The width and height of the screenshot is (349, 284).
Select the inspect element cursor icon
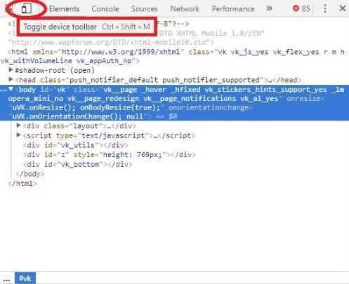(x=8, y=8)
